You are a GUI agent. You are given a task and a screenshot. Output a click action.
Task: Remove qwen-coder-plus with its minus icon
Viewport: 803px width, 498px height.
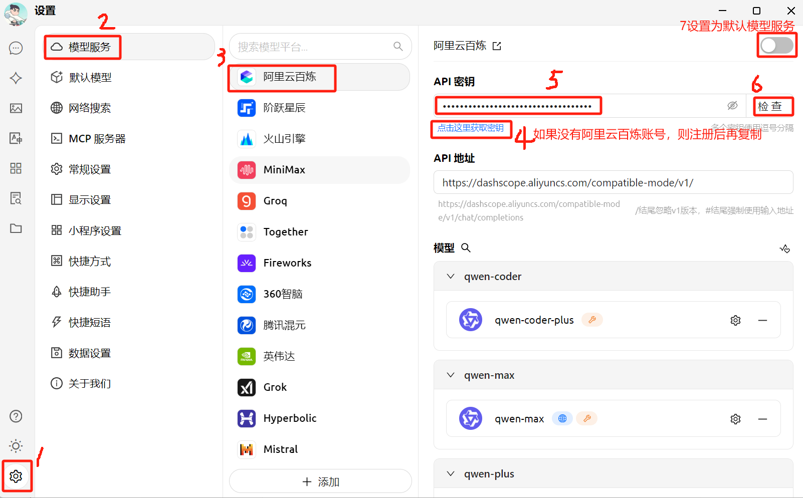(762, 320)
